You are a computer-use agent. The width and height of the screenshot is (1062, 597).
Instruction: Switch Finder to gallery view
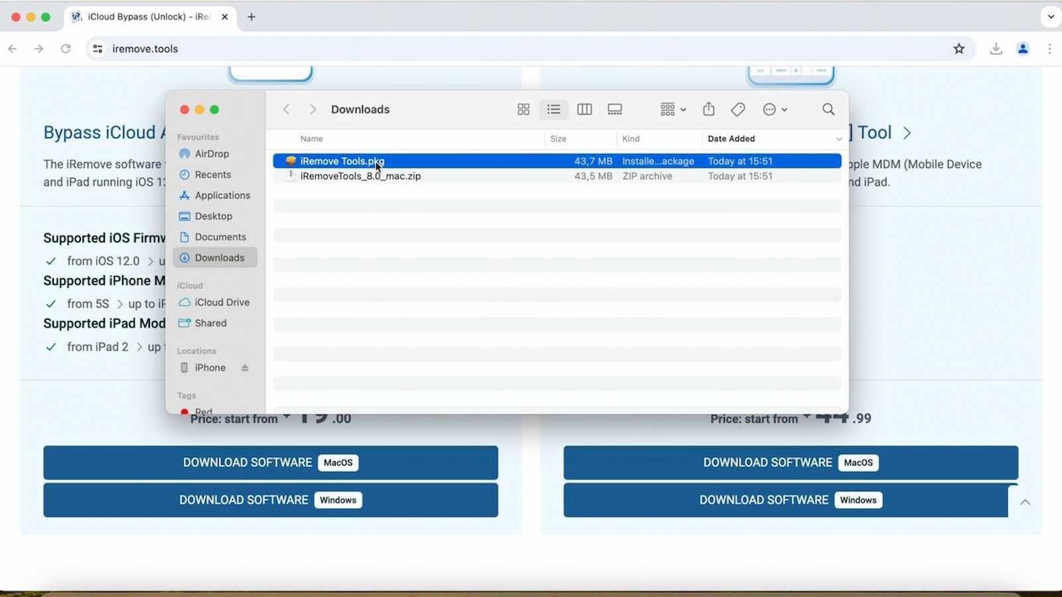coord(615,109)
